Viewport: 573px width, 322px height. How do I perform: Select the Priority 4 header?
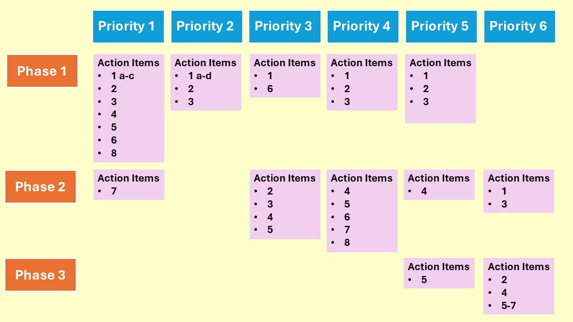click(x=363, y=26)
